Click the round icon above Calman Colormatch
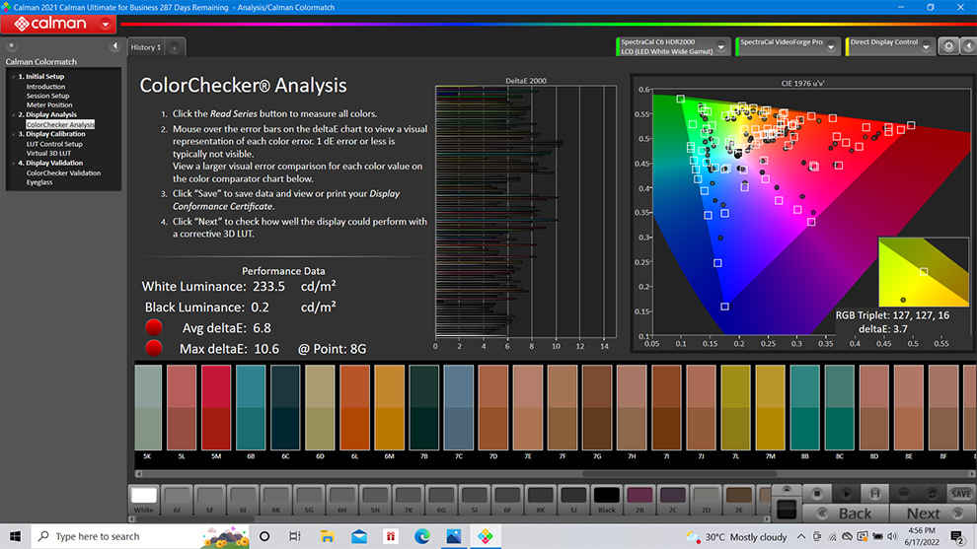This screenshot has height=549, width=977. [11, 46]
